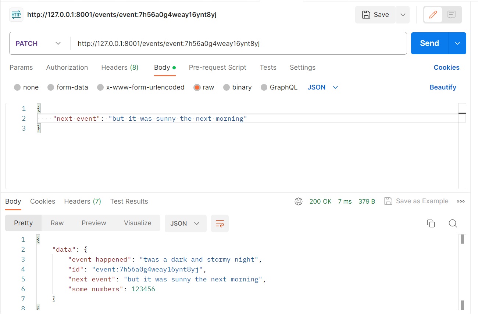This screenshot has height=317, width=478.
Task: Collapse the request body opening brace line
Action: click(x=39, y=109)
